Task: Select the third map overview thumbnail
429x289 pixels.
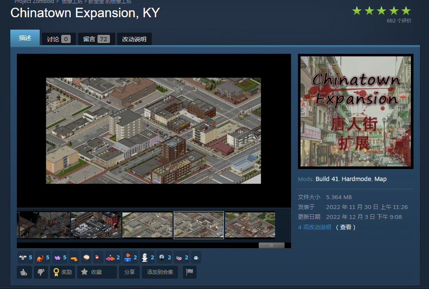Action: tap(147, 225)
